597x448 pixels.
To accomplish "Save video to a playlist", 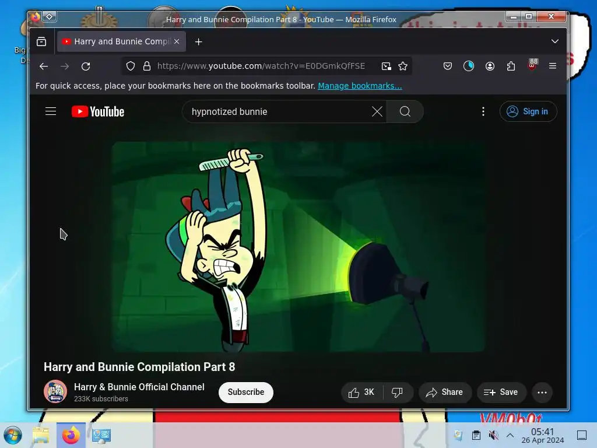I will coord(501,393).
